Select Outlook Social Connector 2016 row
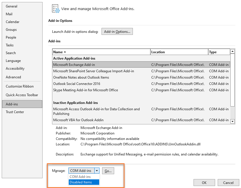This screenshot has width=241, height=188. [141, 84]
